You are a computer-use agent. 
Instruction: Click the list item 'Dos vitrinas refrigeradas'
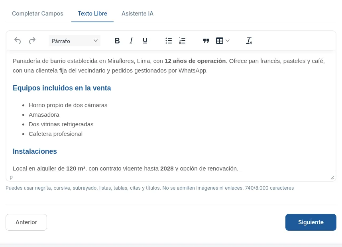click(61, 124)
